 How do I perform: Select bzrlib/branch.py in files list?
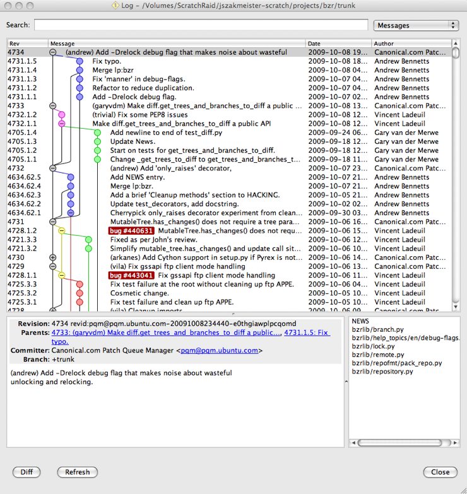click(377, 329)
